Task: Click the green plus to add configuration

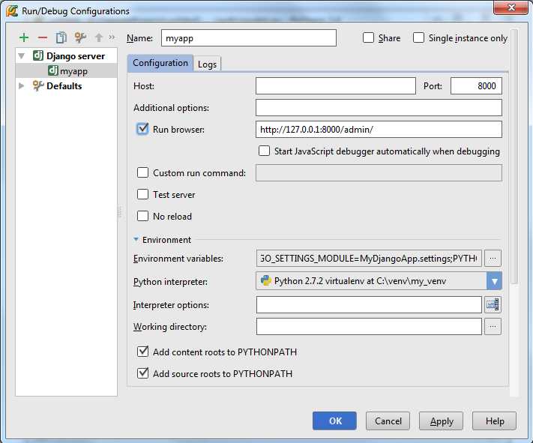Action: click(24, 37)
